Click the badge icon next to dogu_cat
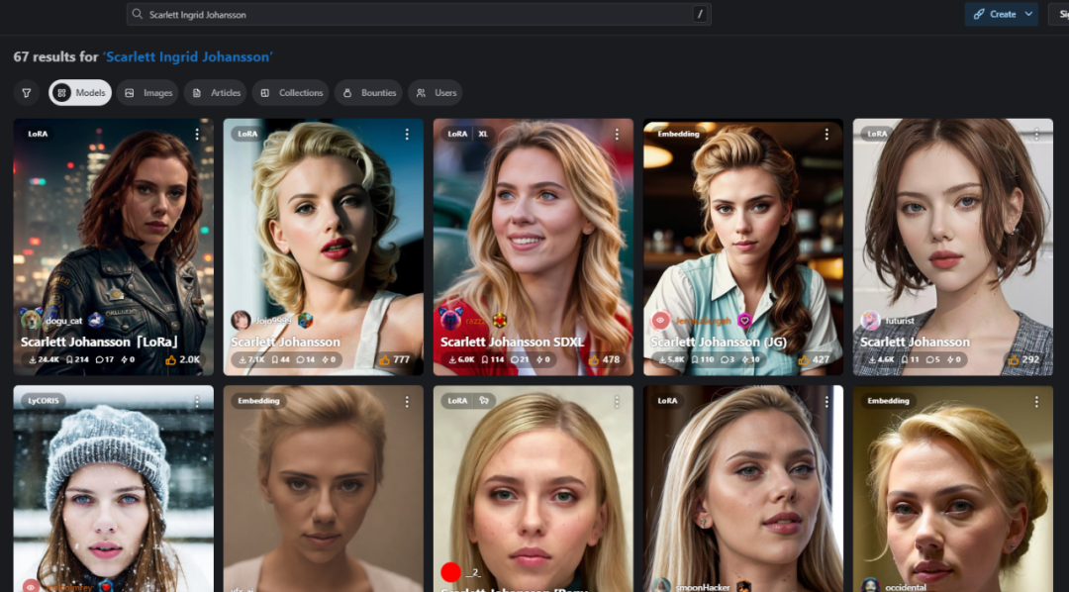Screen dimensions: 1069x592 click(96, 320)
